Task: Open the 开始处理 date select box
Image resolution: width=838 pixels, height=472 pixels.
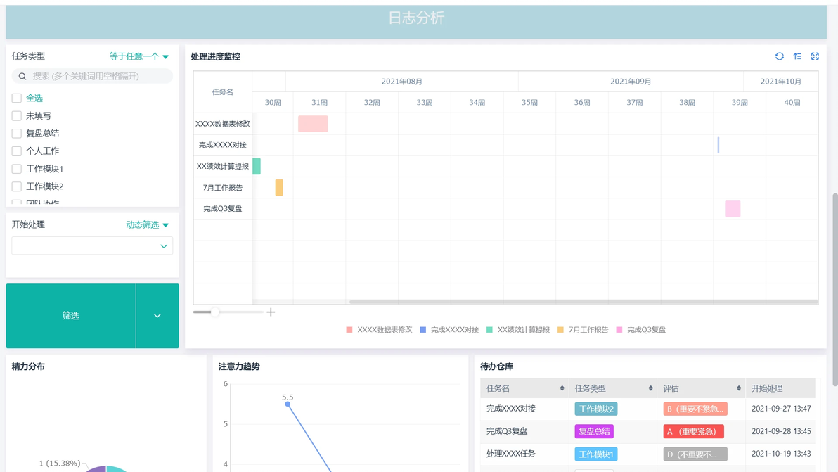Action: point(91,246)
